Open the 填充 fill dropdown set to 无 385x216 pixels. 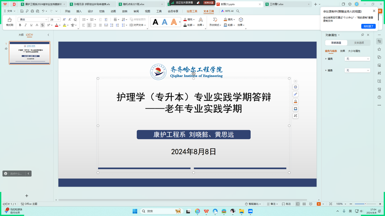coord(357,59)
